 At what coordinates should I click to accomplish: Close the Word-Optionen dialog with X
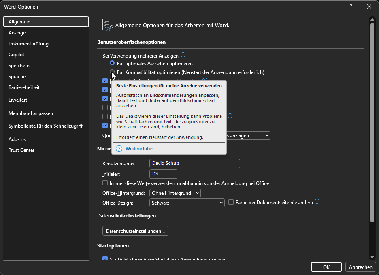(x=369, y=6)
